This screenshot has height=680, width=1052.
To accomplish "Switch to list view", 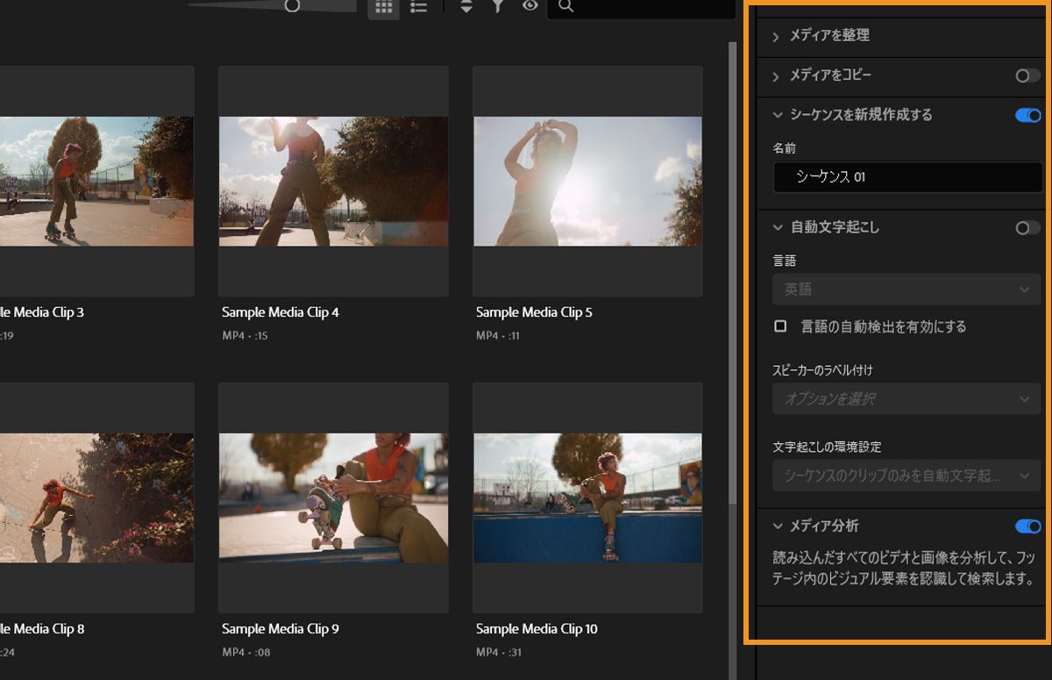I will point(418,7).
